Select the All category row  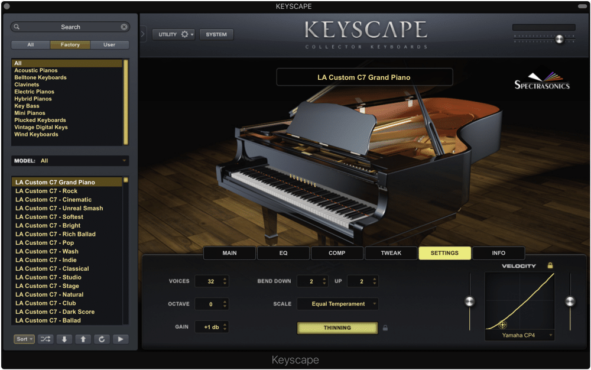click(67, 63)
